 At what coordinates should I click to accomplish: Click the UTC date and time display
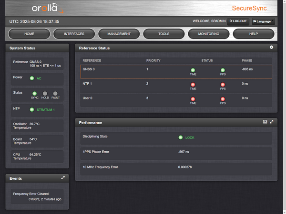coord(34,22)
